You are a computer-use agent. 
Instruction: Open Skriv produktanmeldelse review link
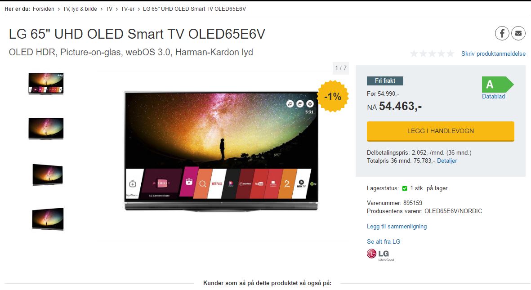click(493, 54)
